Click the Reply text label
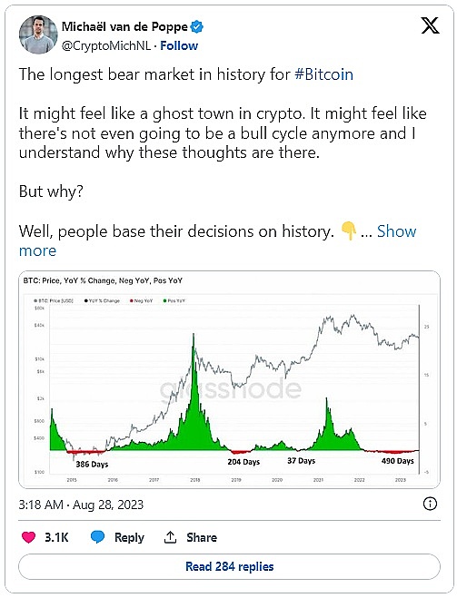Viewport: 457px width, 598px height. (129, 537)
